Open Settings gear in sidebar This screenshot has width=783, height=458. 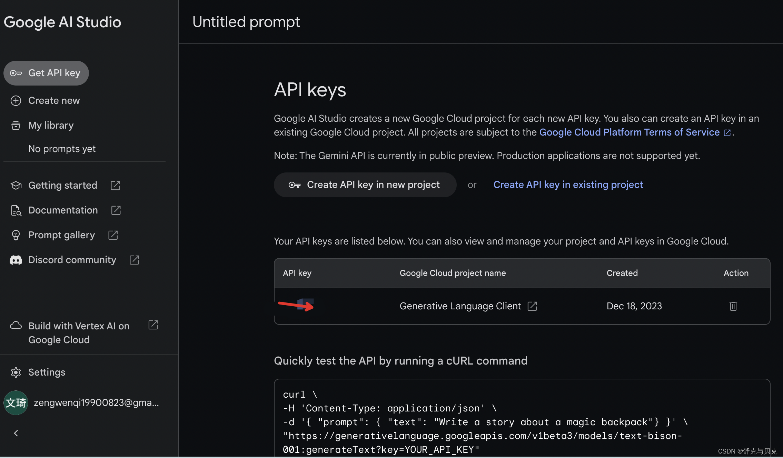pos(16,372)
